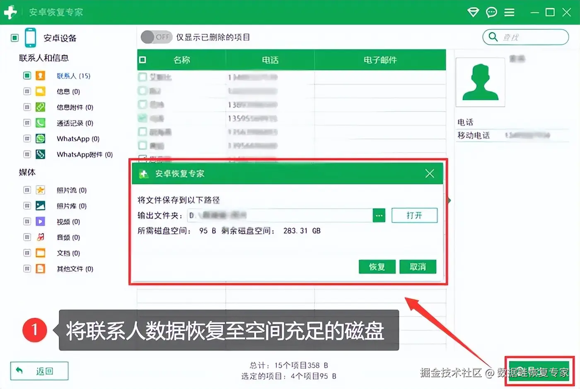This screenshot has width=580, height=389.
Task: Select the WhatsApp (0) tree entry
Action: (x=78, y=139)
